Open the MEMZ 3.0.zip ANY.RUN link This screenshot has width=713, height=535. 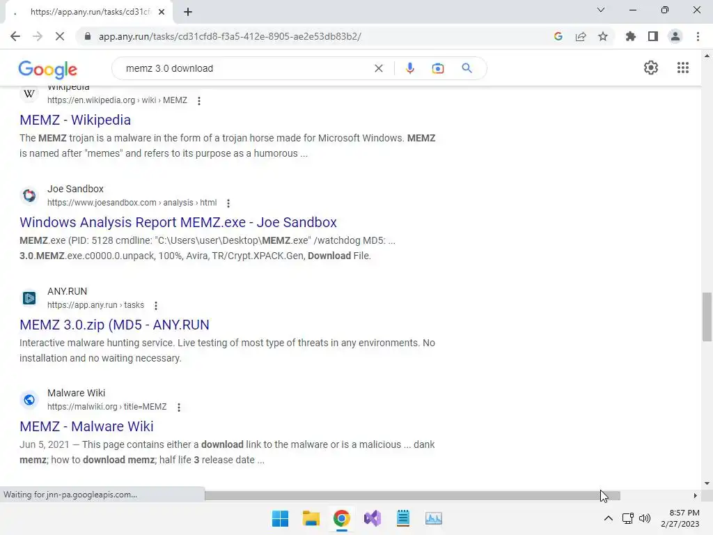point(115,325)
